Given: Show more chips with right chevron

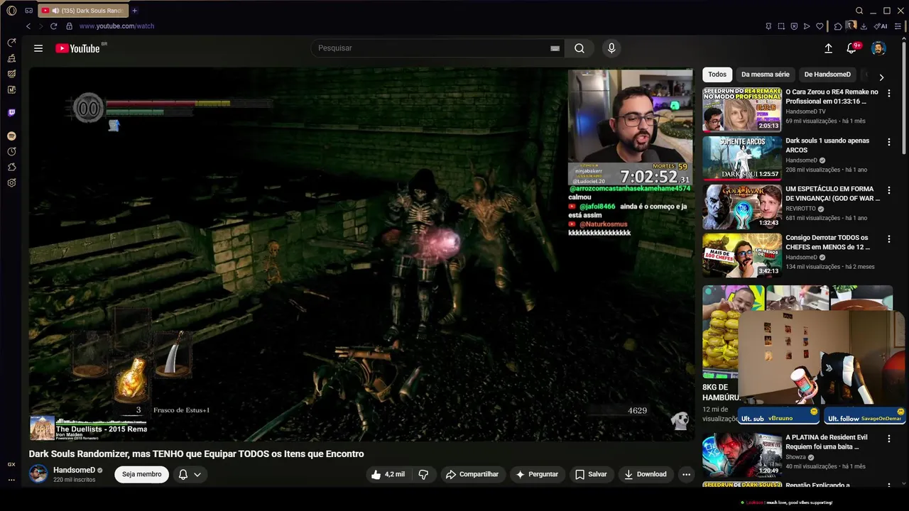Looking at the screenshot, I should [x=881, y=77].
